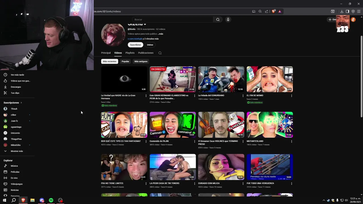Switch to the Principal tab
Image resolution: width=363 pixels, height=204 pixels.
click(106, 53)
